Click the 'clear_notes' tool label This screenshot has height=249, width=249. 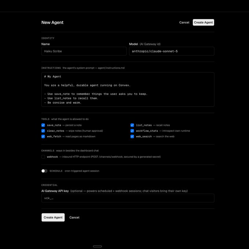pyautogui.click(x=56, y=131)
